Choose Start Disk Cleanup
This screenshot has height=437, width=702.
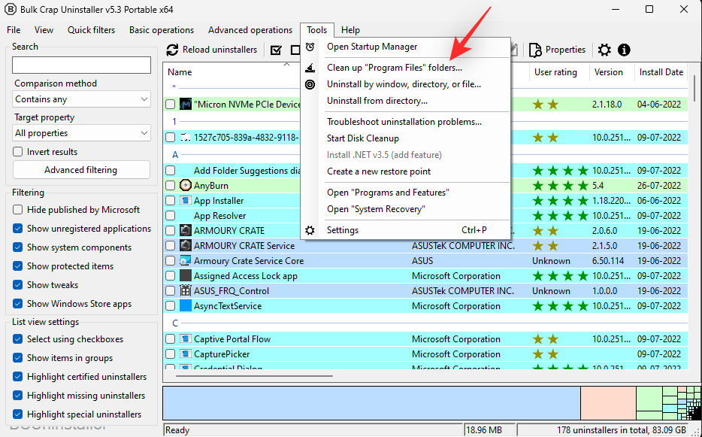click(363, 138)
